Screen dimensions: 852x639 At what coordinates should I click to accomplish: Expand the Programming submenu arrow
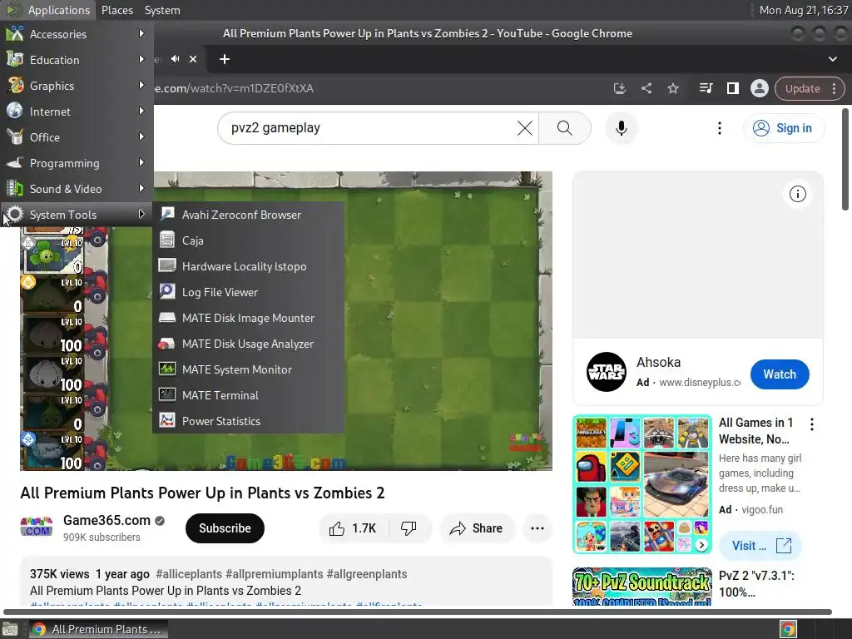click(141, 162)
